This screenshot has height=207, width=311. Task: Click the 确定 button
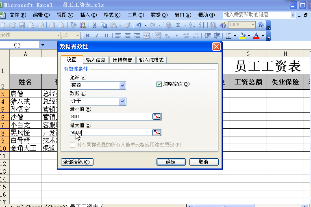click(171, 162)
